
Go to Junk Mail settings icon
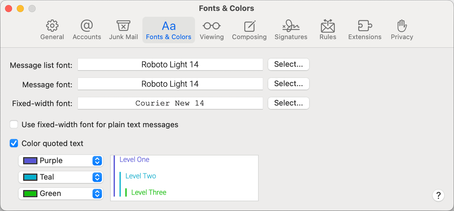[x=123, y=26]
